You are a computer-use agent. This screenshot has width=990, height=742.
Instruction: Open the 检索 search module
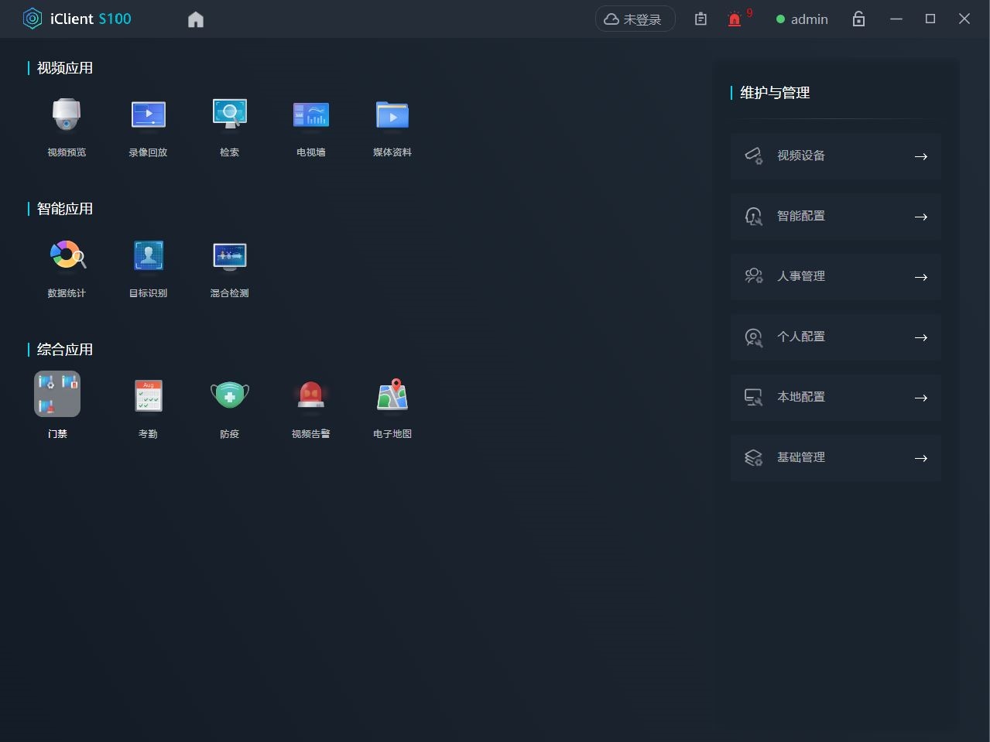coord(229,115)
